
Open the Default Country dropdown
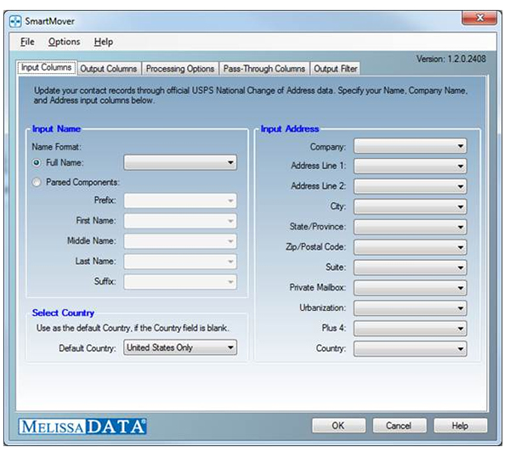(180, 347)
